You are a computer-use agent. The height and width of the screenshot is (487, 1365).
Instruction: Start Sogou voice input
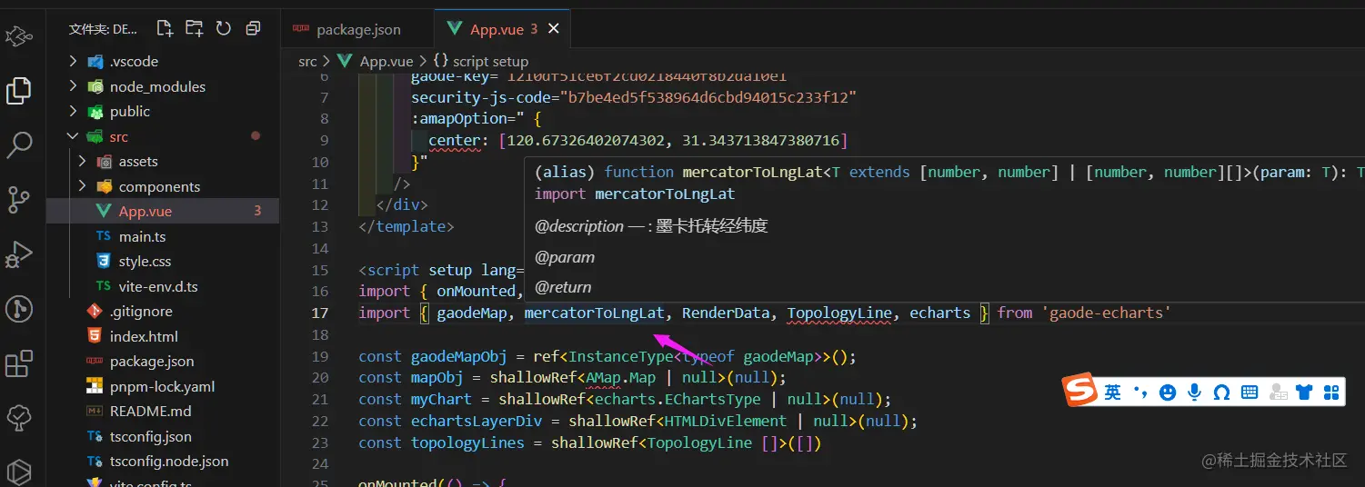1195,393
